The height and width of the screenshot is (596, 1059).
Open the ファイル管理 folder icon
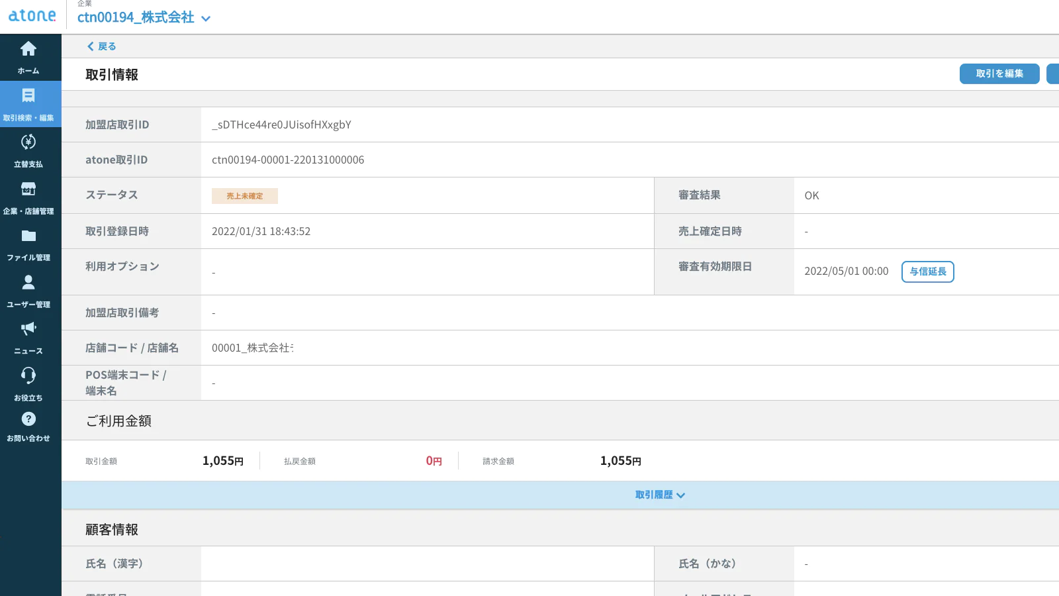[x=28, y=236]
